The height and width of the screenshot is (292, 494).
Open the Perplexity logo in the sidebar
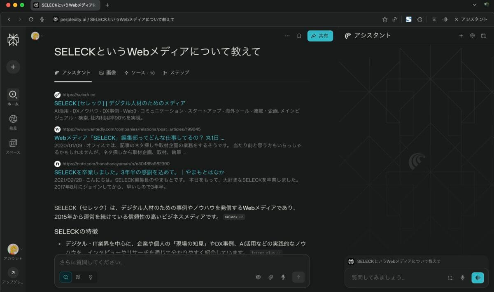(x=13, y=40)
